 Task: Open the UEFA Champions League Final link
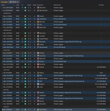click(63, 109)
